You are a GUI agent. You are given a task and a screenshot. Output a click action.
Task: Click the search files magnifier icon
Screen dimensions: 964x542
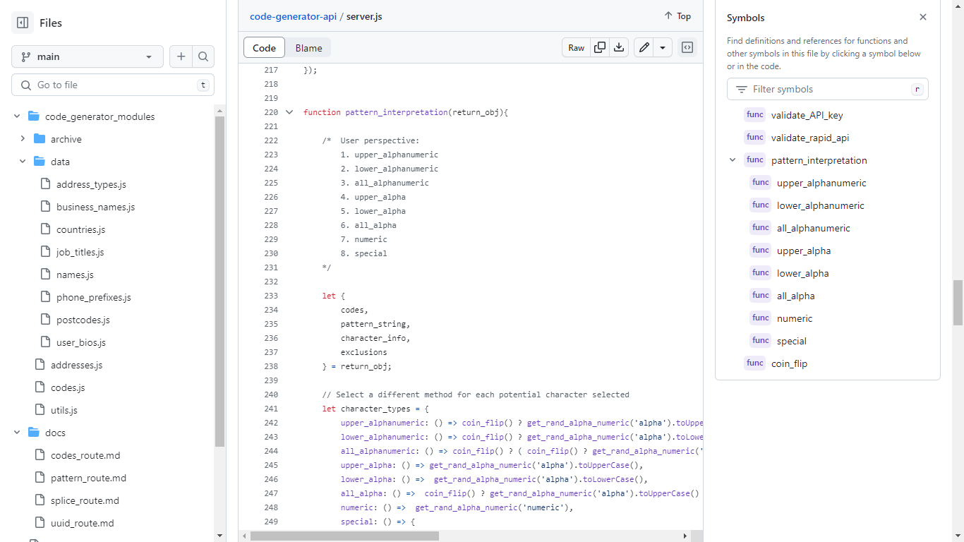point(203,56)
